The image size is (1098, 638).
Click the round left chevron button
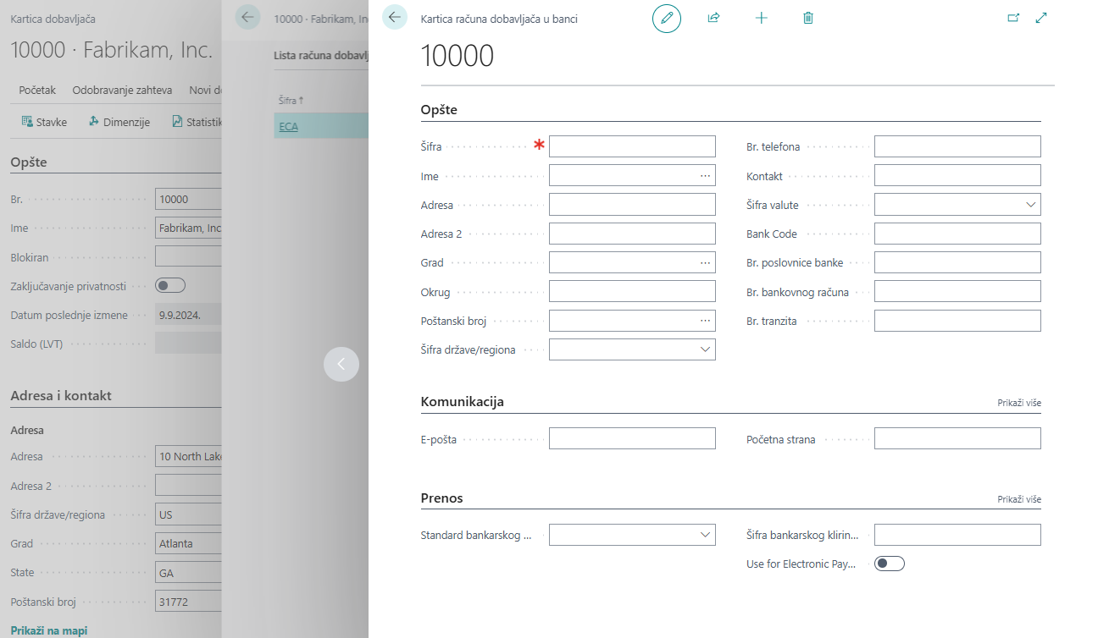(341, 364)
